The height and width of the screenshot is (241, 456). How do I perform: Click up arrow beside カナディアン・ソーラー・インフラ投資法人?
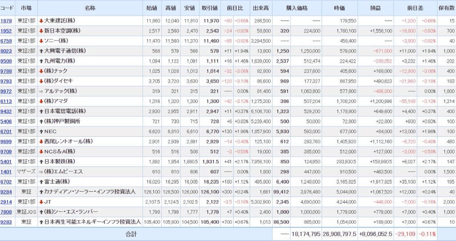[41, 192]
